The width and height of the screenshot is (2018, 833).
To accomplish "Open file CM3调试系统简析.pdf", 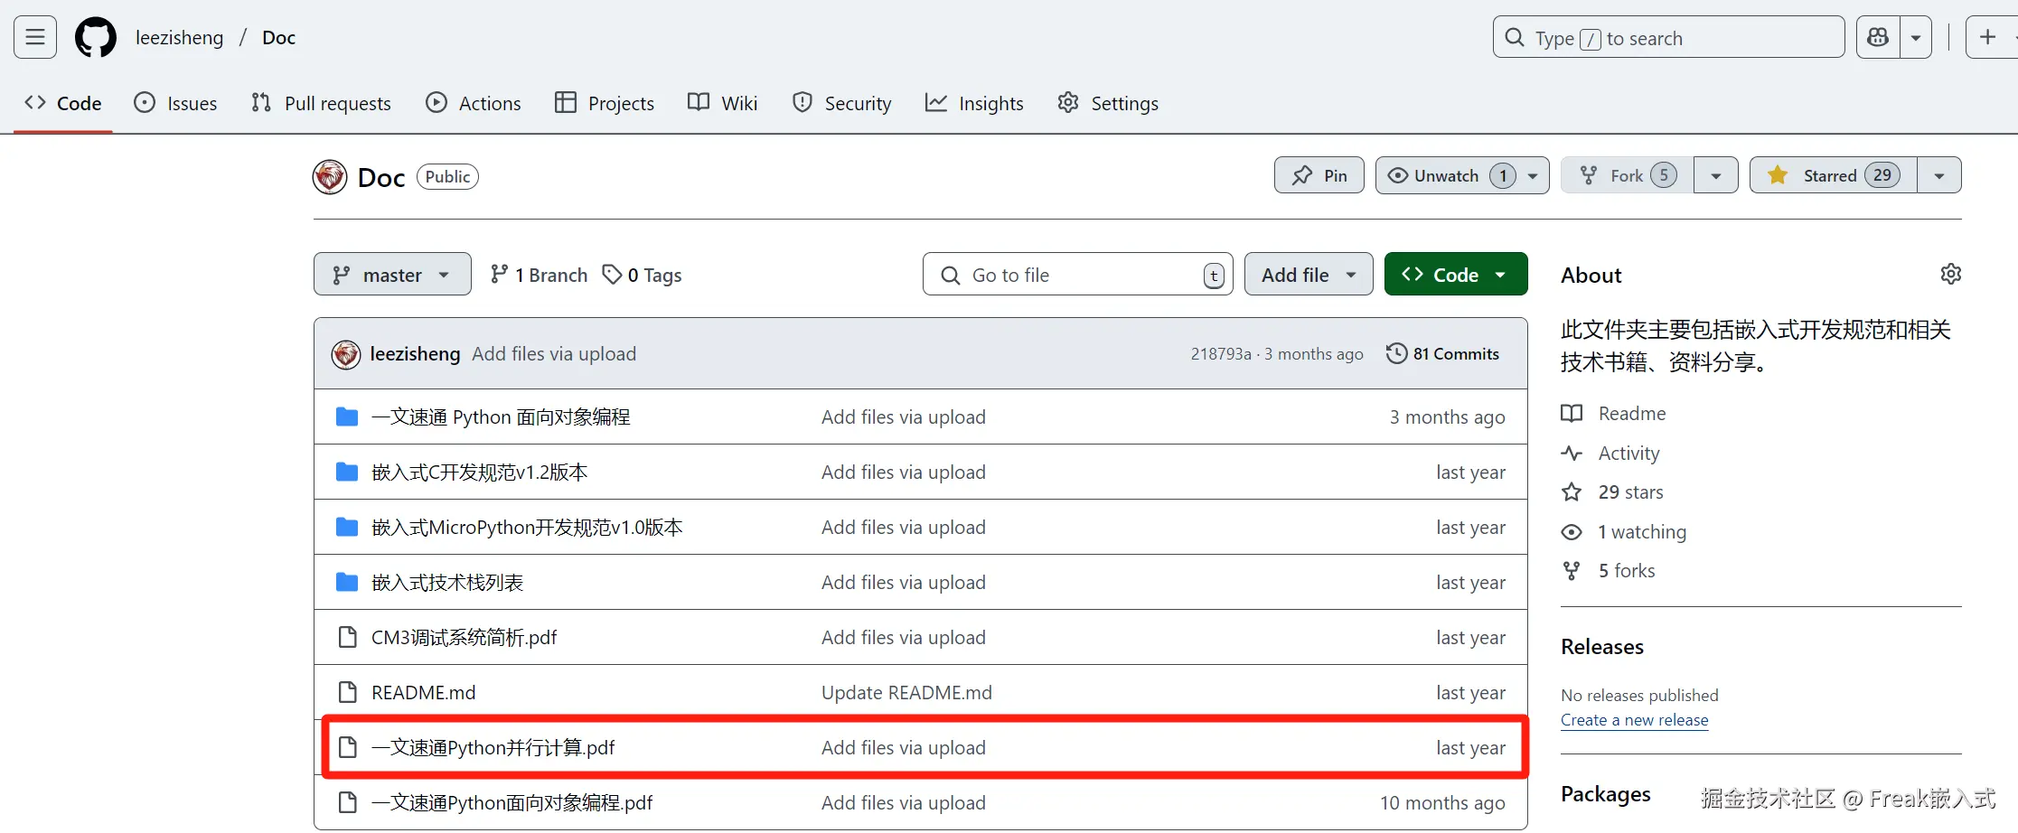I will [465, 638].
